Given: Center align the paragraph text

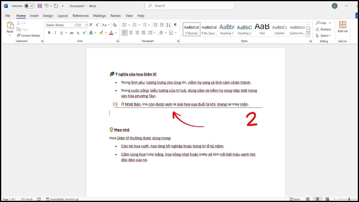Looking at the screenshot, I should [x=131, y=33].
